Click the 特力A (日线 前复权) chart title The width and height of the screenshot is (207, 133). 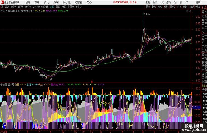pyautogui.click(x=10, y=11)
